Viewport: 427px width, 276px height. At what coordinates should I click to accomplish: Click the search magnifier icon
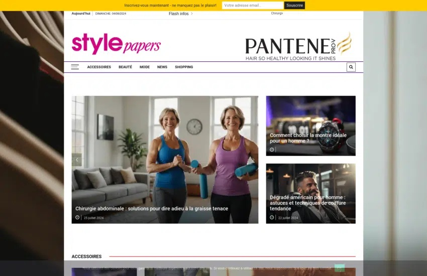[x=351, y=67]
